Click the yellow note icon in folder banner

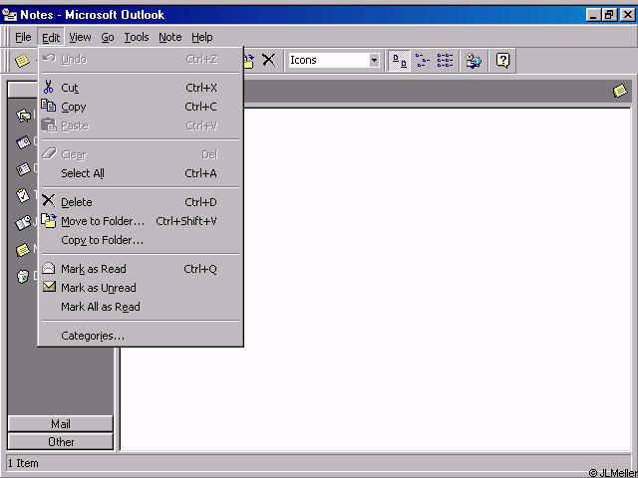(x=620, y=91)
